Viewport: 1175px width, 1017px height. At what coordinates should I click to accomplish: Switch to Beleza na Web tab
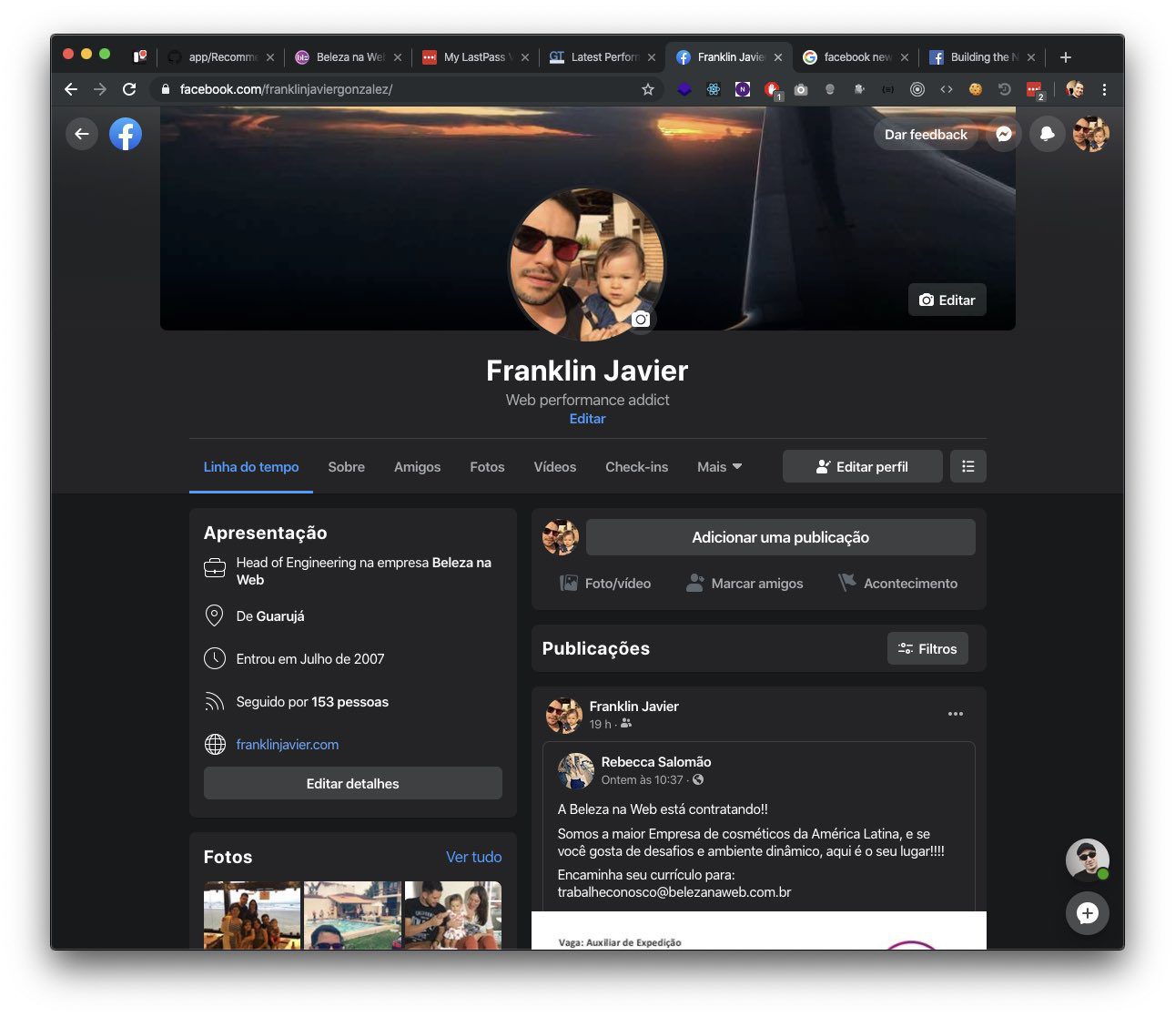tap(349, 56)
